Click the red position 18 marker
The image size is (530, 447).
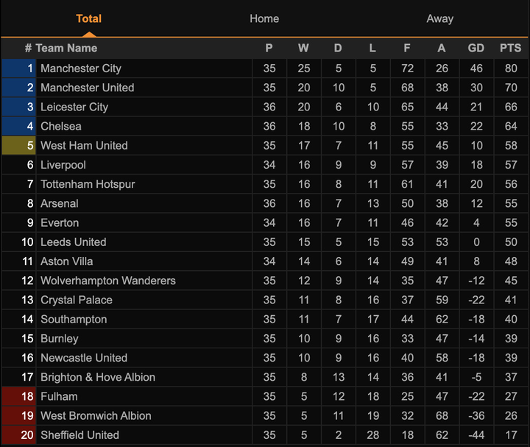pos(18,396)
